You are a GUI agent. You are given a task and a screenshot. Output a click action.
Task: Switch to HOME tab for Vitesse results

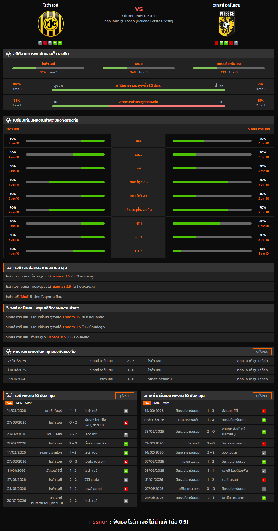(156, 403)
